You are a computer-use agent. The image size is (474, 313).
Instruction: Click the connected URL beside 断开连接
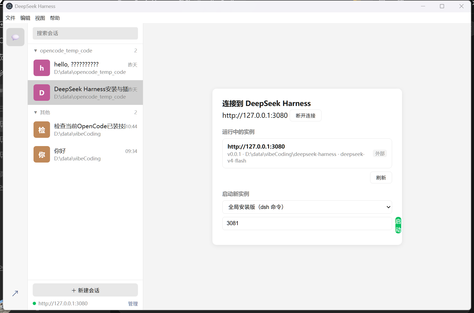tap(255, 115)
